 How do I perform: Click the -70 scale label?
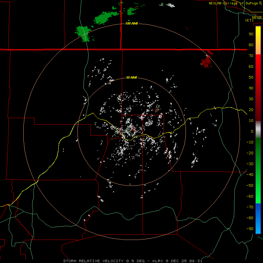(250, 207)
